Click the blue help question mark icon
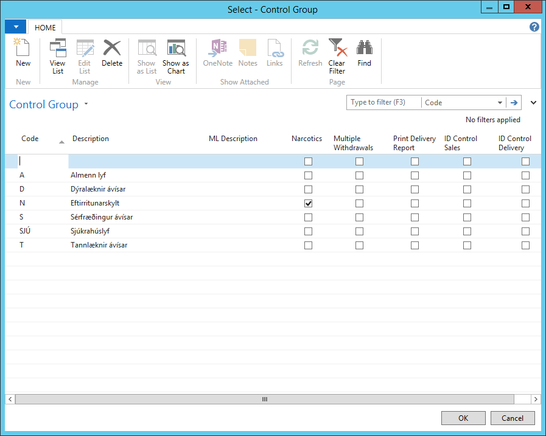The width and height of the screenshot is (546, 436). (x=534, y=27)
